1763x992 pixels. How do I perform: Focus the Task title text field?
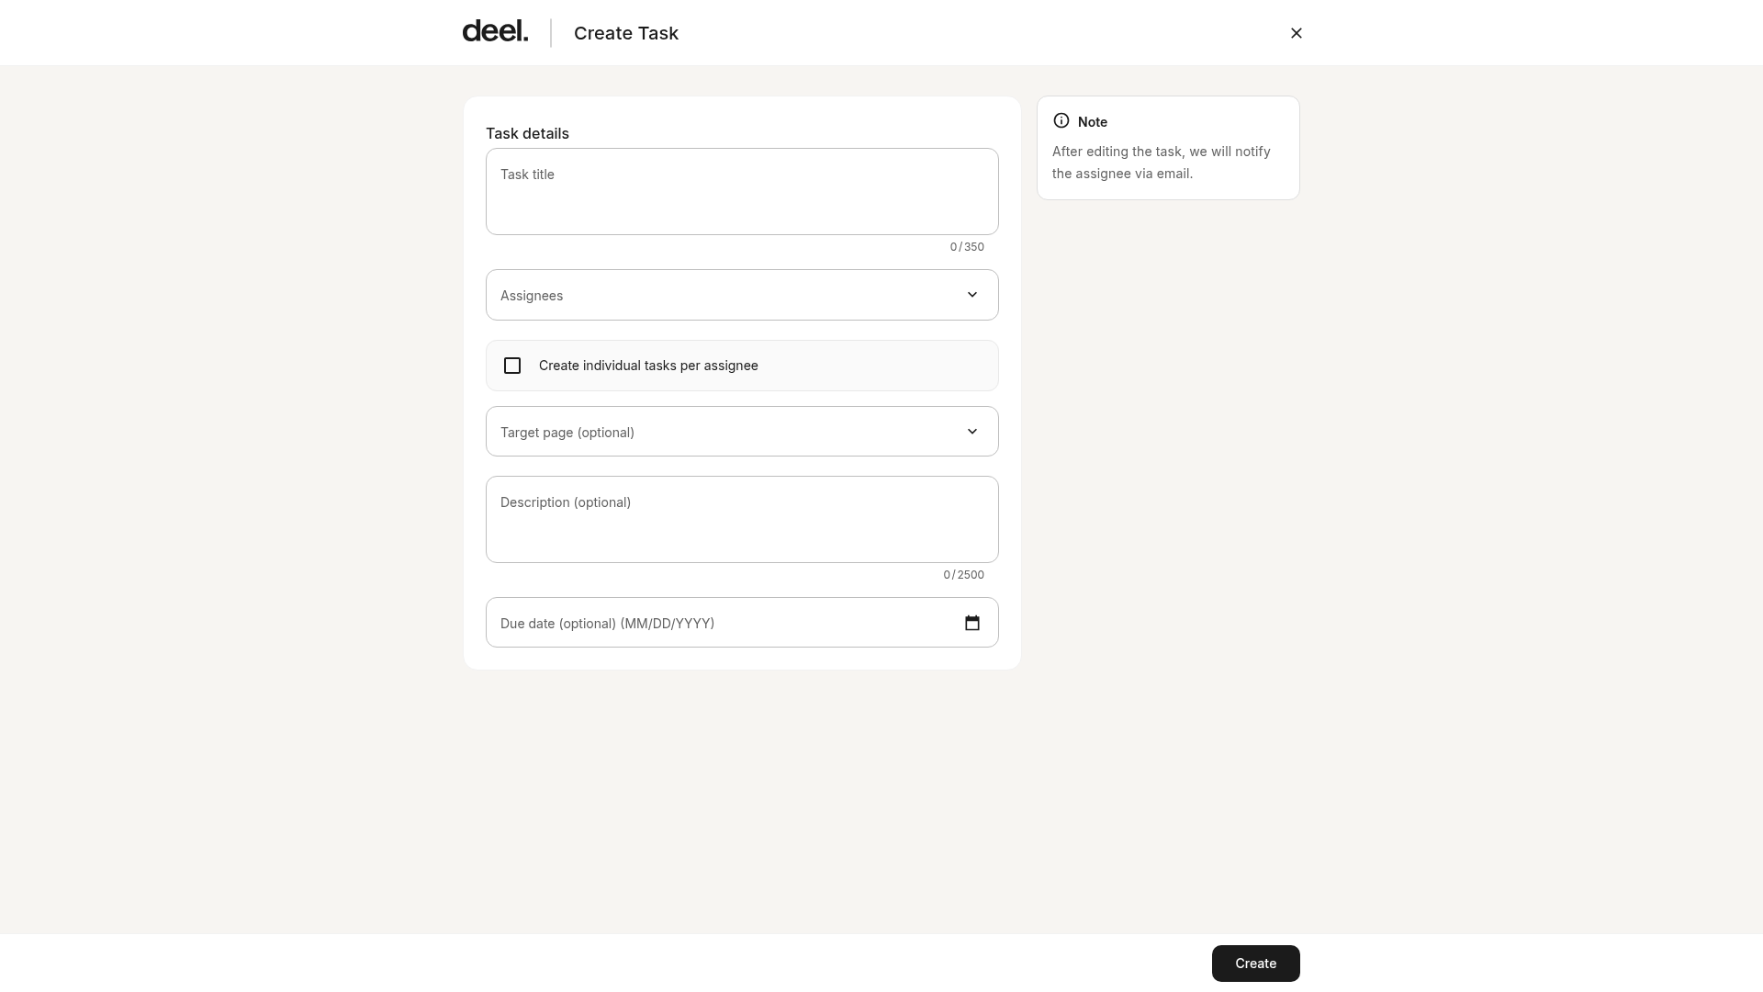(742, 191)
